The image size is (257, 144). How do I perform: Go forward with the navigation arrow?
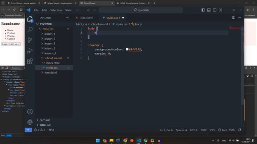(x=95, y=10)
